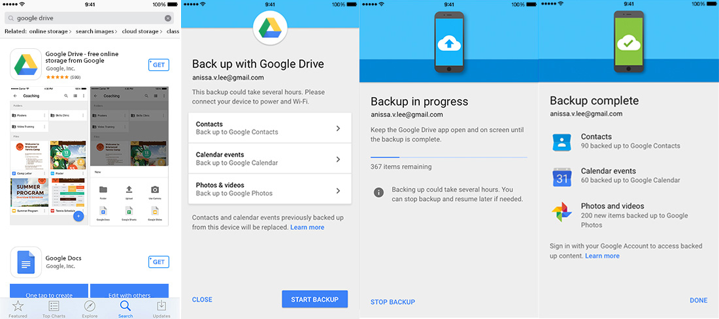Expand the Contacts backup option
Screen dimensions: 719x319
[269, 128]
